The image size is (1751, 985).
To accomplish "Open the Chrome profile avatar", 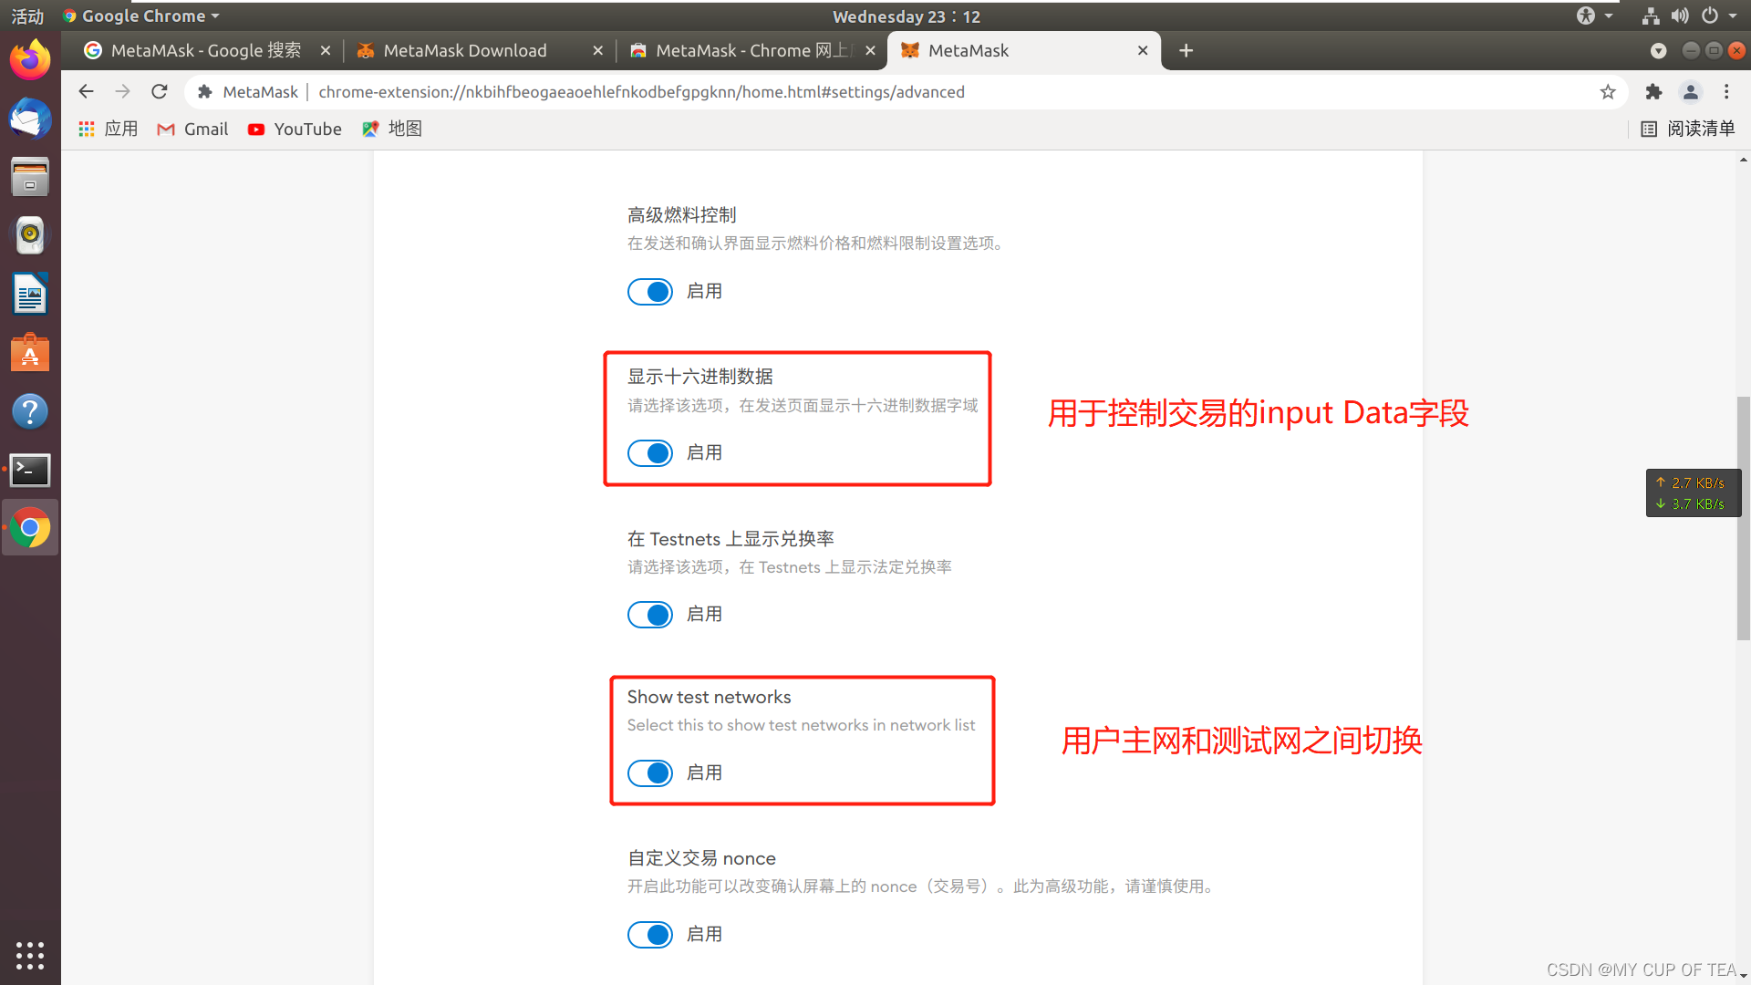I will click(x=1691, y=91).
